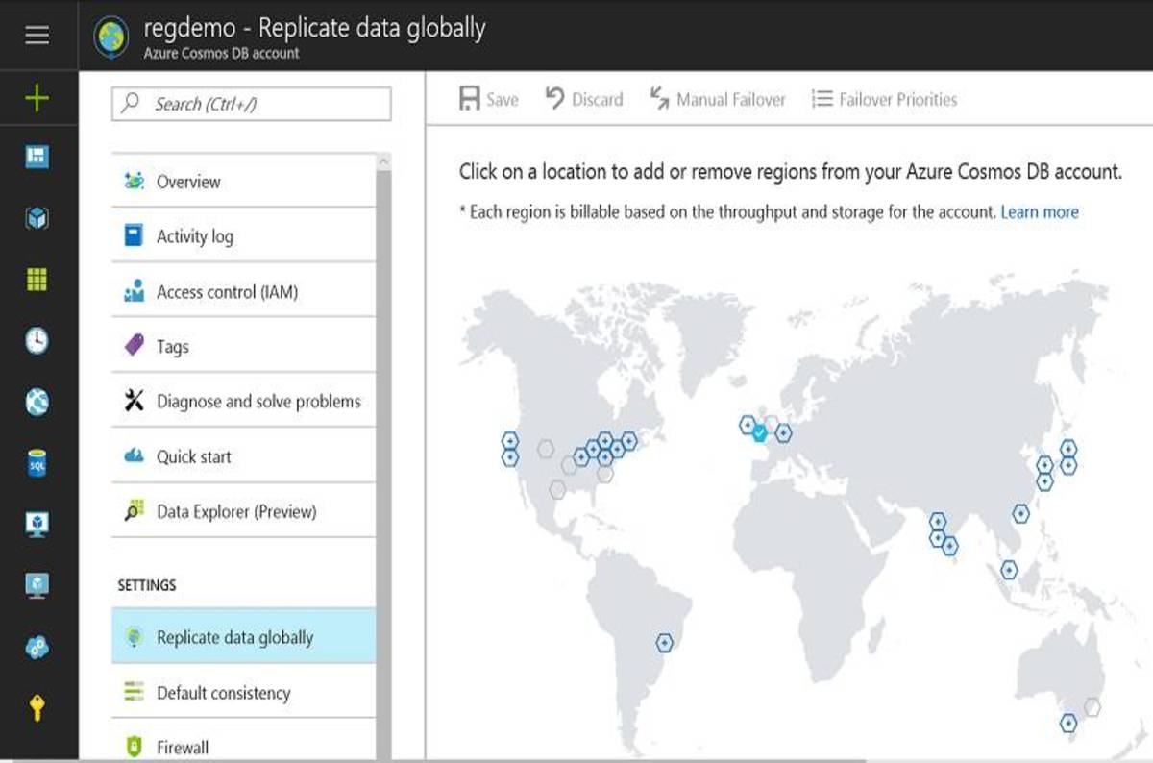Click the Search (Ctrl+/) field

pyautogui.click(x=252, y=106)
